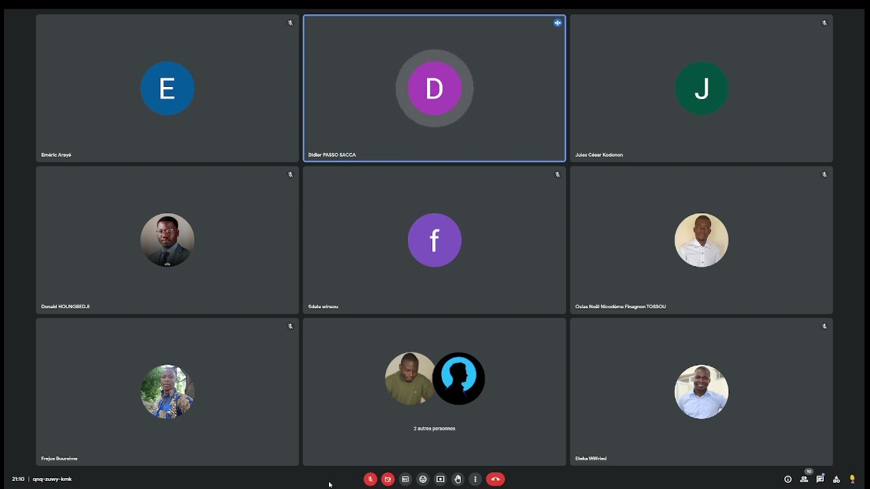This screenshot has width=870, height=489.
Task: Open the emoji reactions picker
Action: (423, 479)
